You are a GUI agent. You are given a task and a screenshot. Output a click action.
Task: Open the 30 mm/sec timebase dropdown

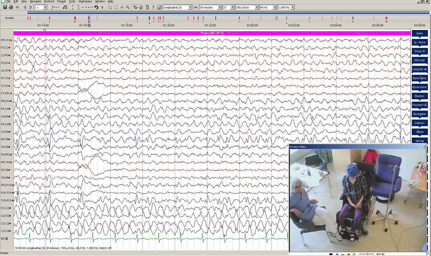220,7
